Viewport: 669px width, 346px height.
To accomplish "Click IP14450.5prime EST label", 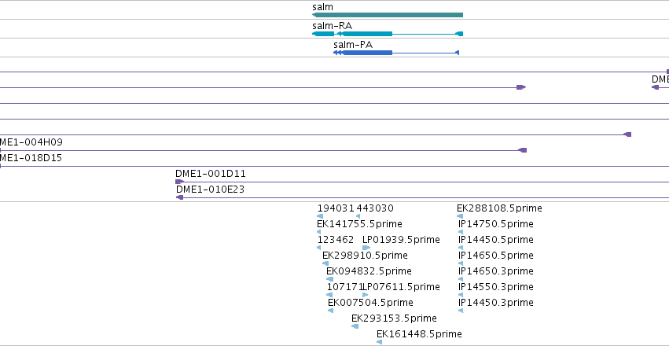I will [496, 240].
